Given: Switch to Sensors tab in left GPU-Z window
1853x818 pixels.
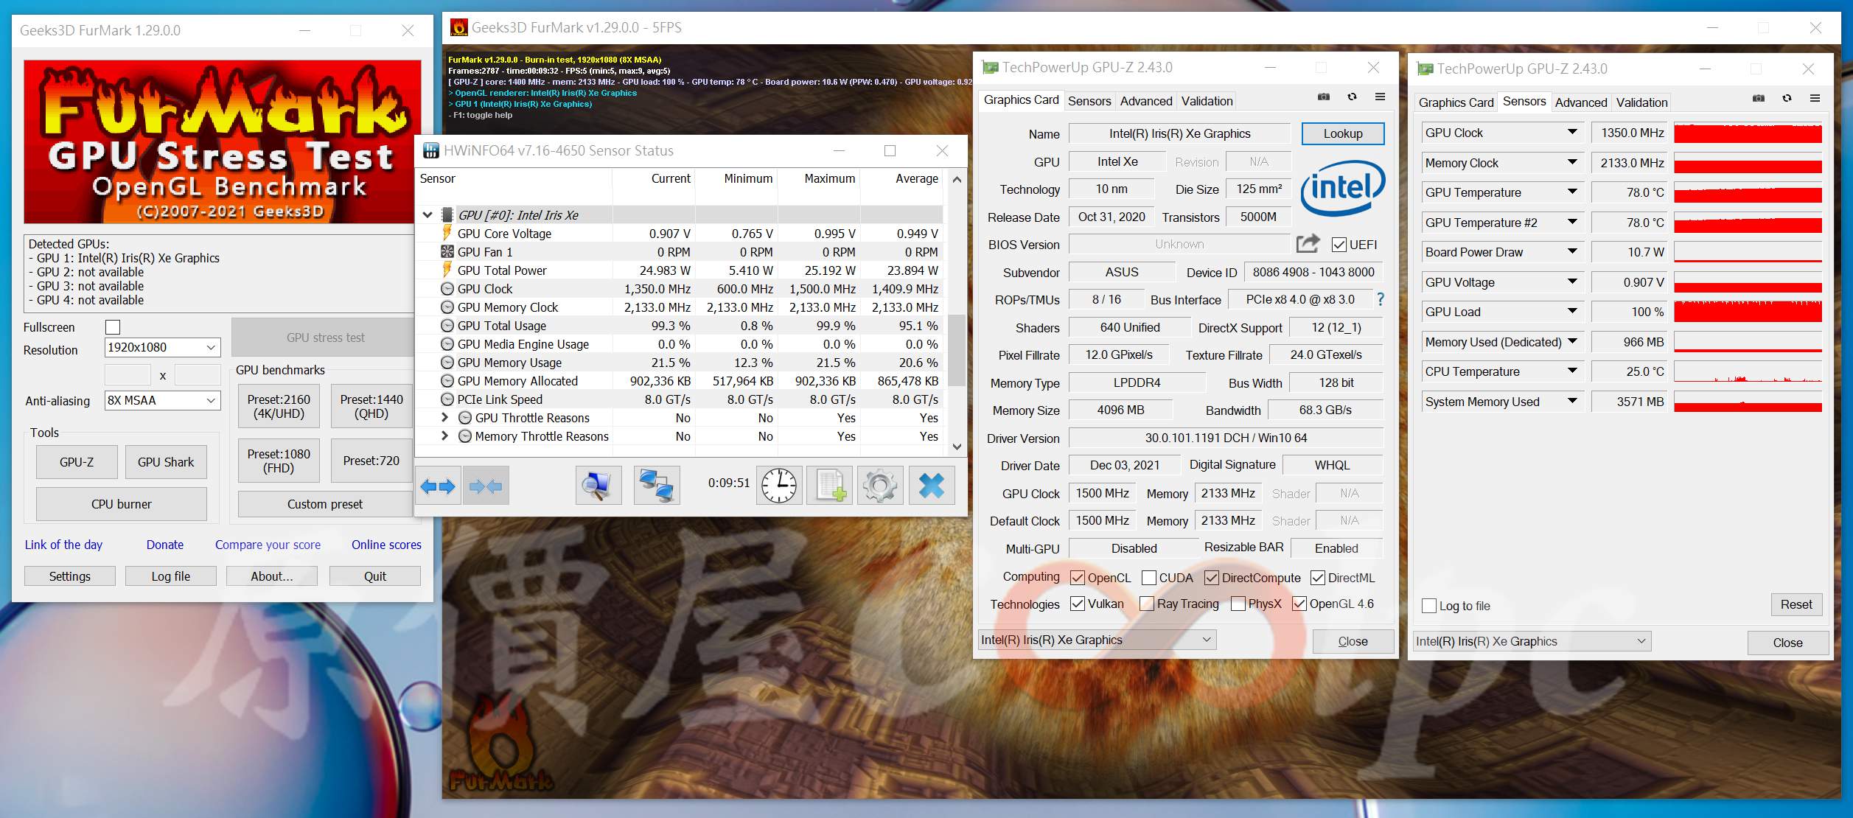Looking at the screenshot, I should pyautogui.click(x=1089, y=101).
